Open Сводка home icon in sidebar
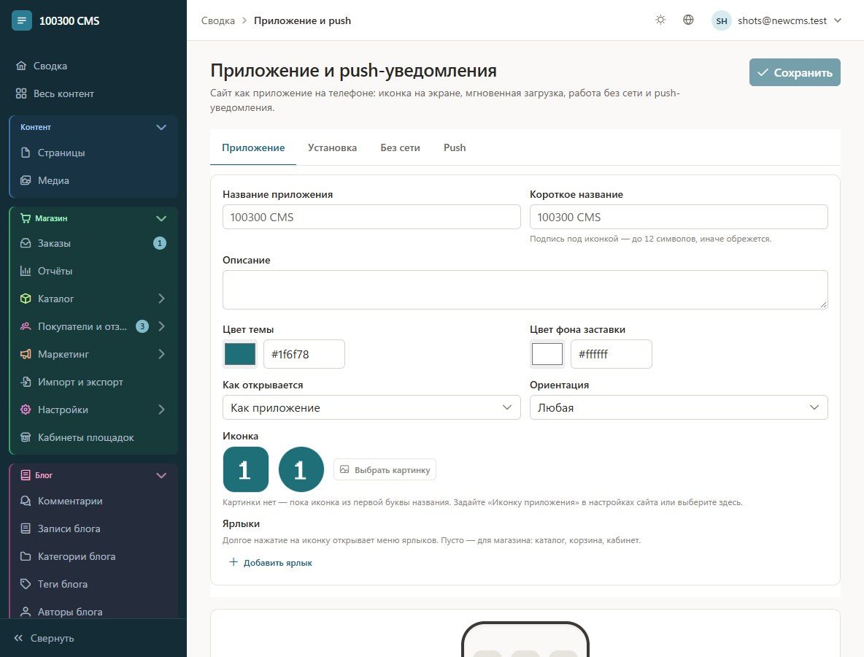This screenshot has width=864, height=657. point(21,66)
